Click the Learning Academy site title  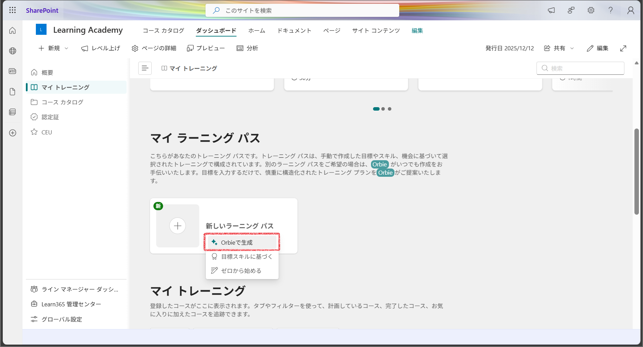[88, 30]
